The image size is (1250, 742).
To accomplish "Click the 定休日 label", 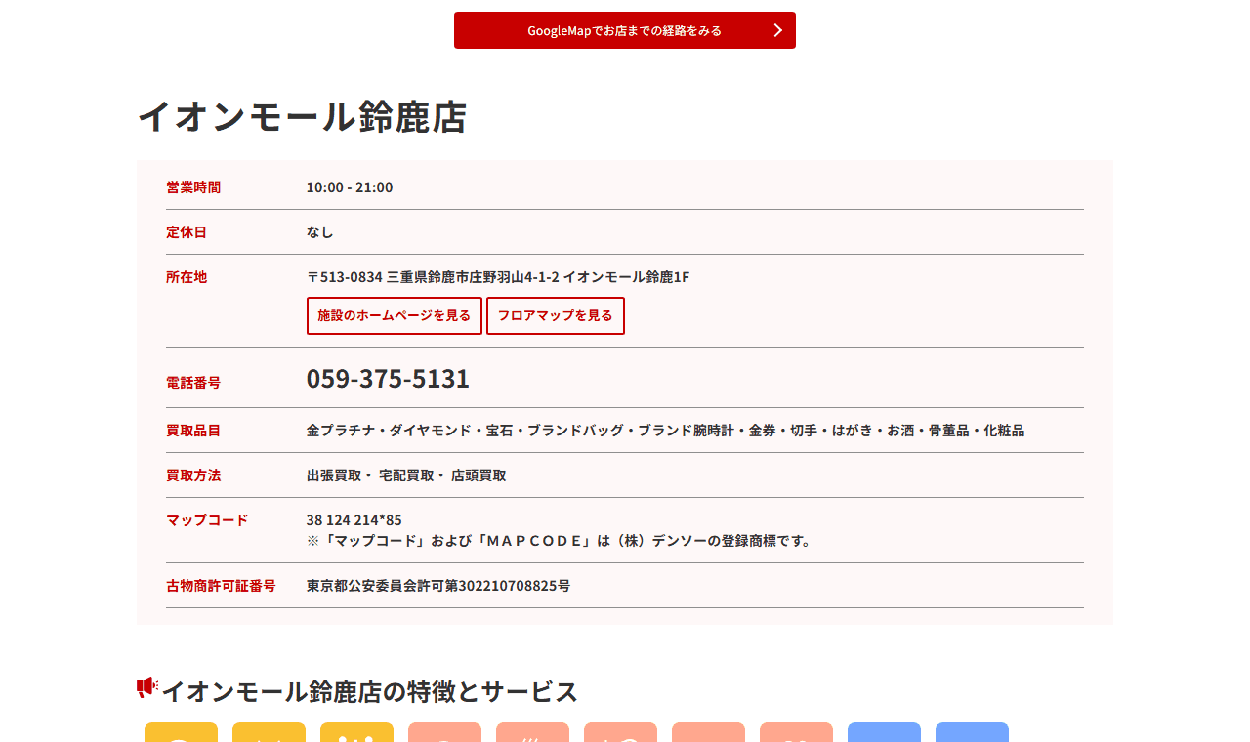I will [187, 232].
